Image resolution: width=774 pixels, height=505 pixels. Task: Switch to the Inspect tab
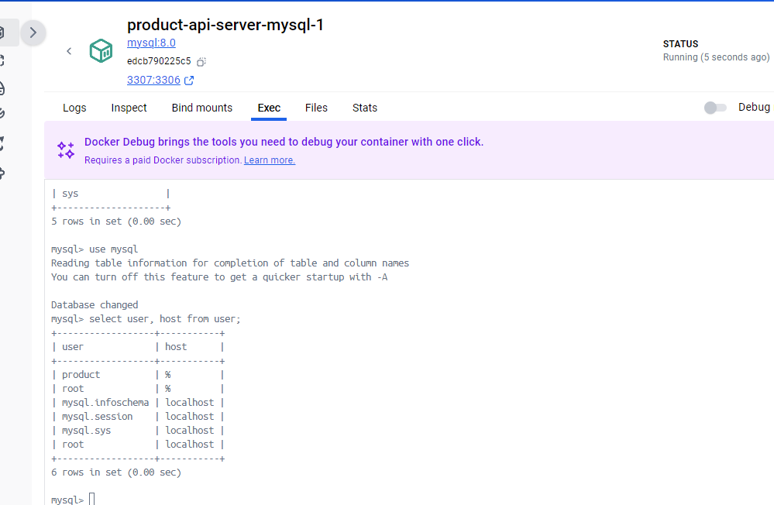tap(129, 108)
